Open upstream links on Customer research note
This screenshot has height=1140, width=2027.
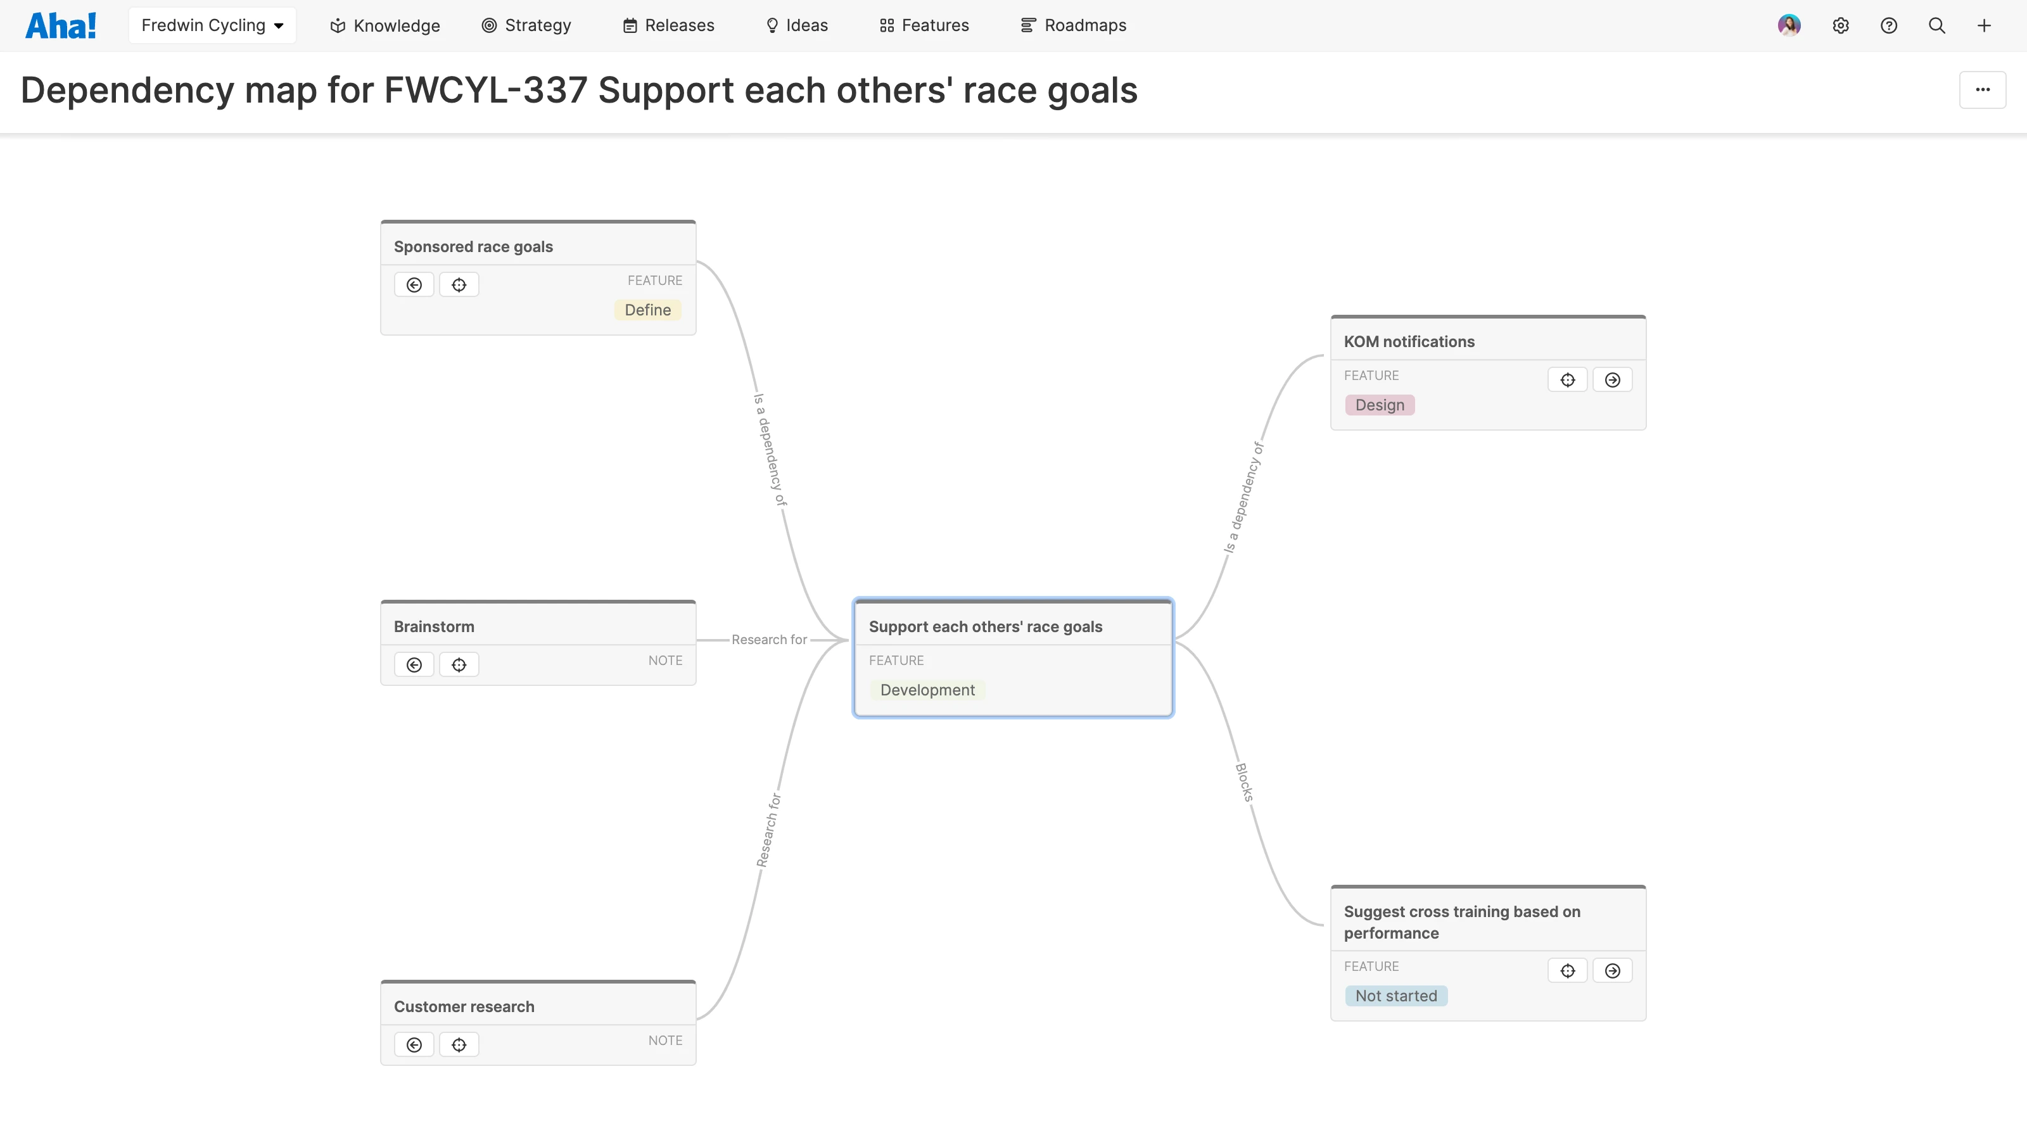413,1044
